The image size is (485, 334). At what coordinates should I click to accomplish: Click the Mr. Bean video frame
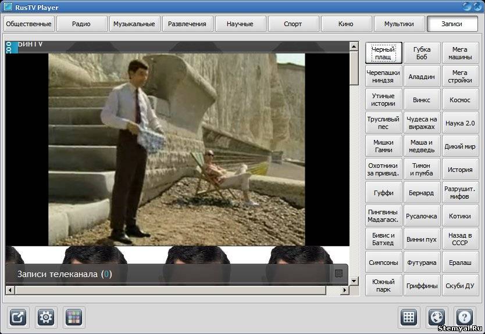(177, 149)
